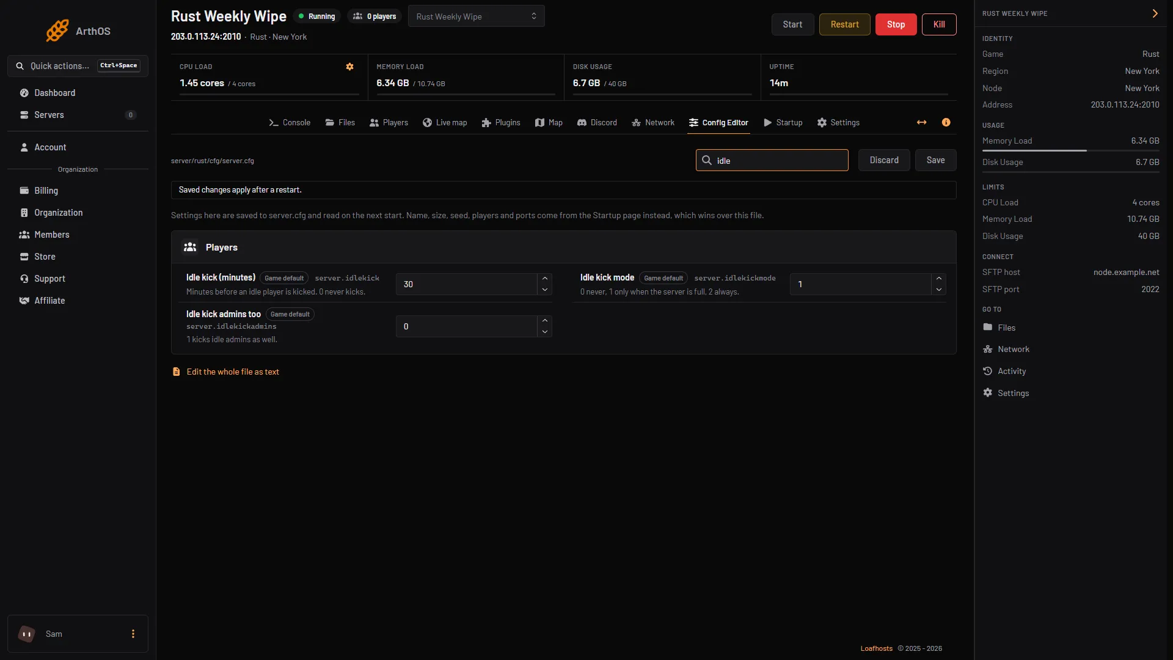The image size is (1173, 660).
Task: Open Sam's user menu three dots
Action: pyautogui.click(x=133, y=634)
